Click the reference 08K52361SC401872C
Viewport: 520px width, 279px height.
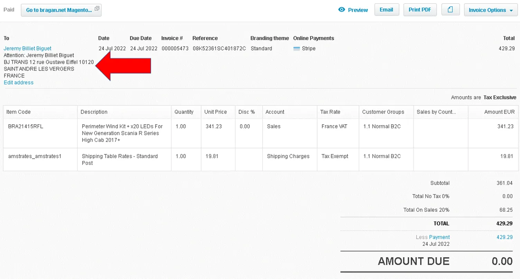pyautogui.click(x=219, y=48)
